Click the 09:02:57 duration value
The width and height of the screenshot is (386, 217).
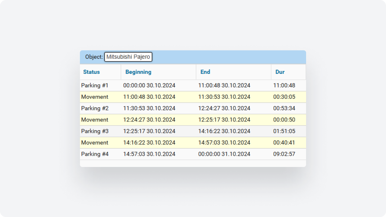(284, 154)
